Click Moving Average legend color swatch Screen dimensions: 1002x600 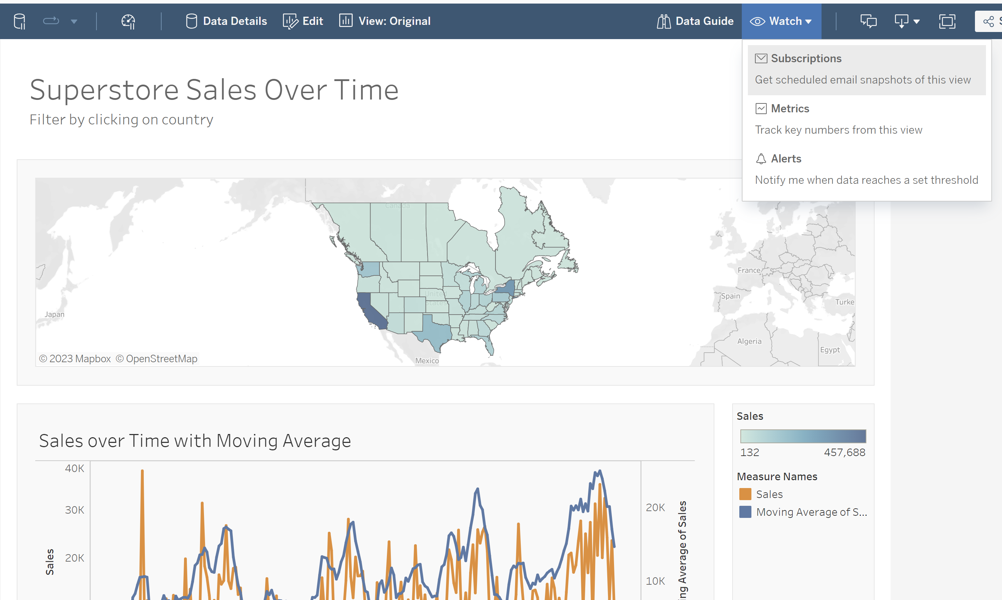(745, 512)
